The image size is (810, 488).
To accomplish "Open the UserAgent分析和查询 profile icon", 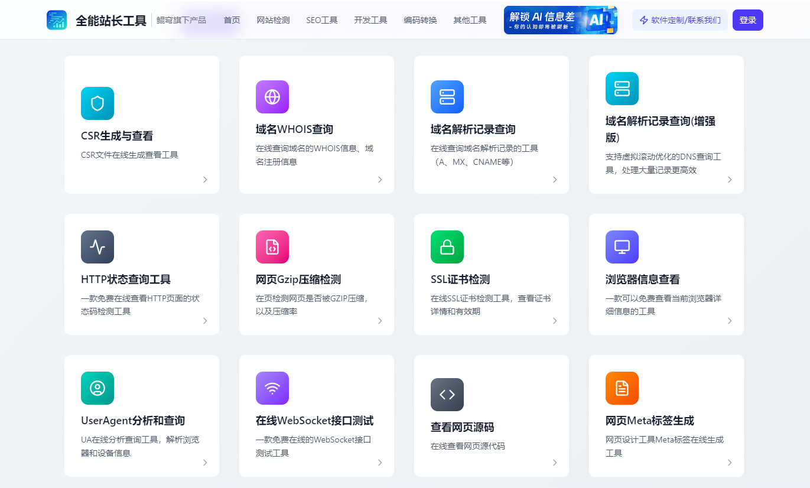I will (97, 388).
